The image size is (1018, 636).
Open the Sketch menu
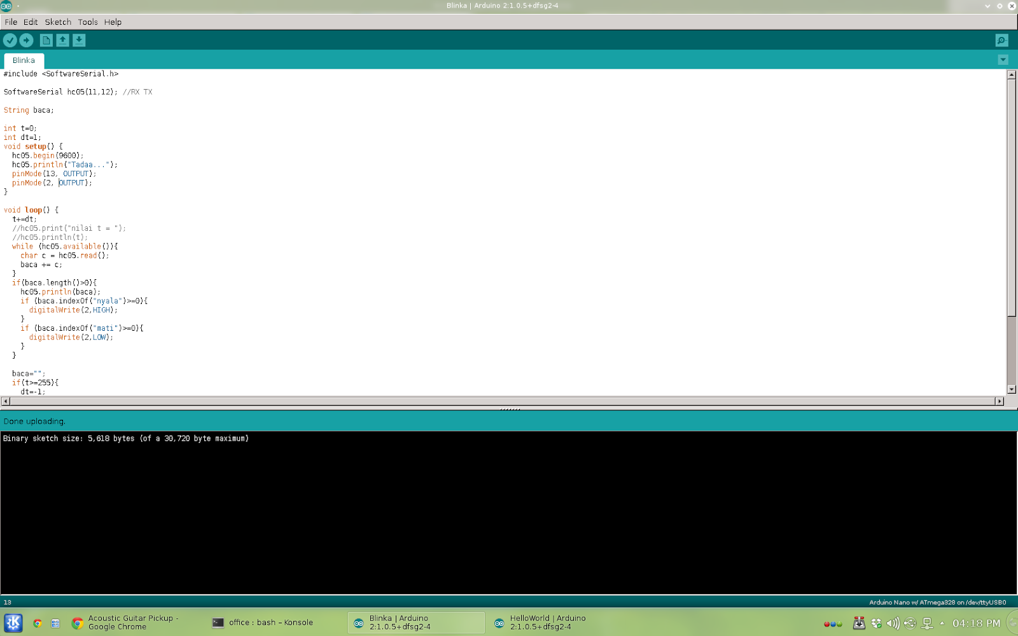click(x=58, y=22)
